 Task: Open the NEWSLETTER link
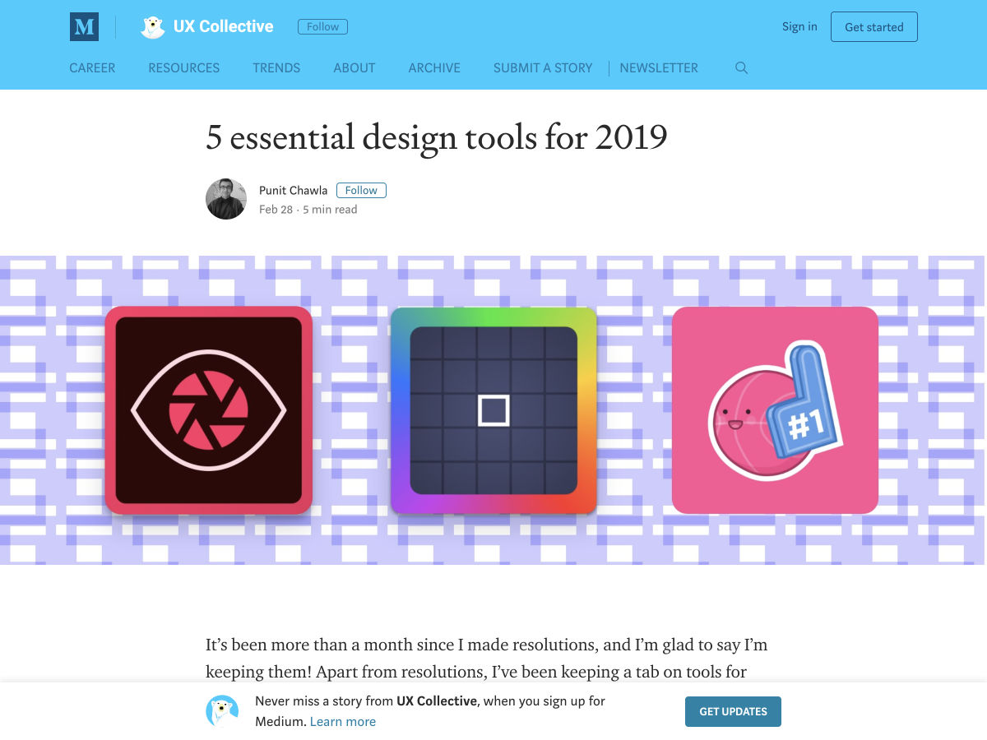click(x=659, y=68)
